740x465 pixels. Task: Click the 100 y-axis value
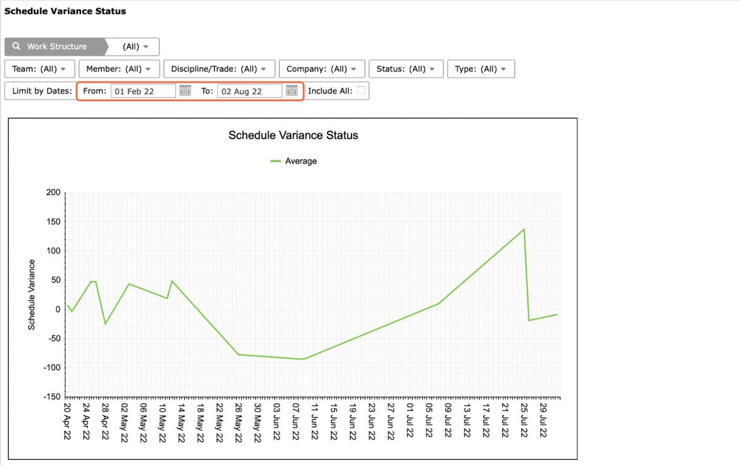click(53, 251)
